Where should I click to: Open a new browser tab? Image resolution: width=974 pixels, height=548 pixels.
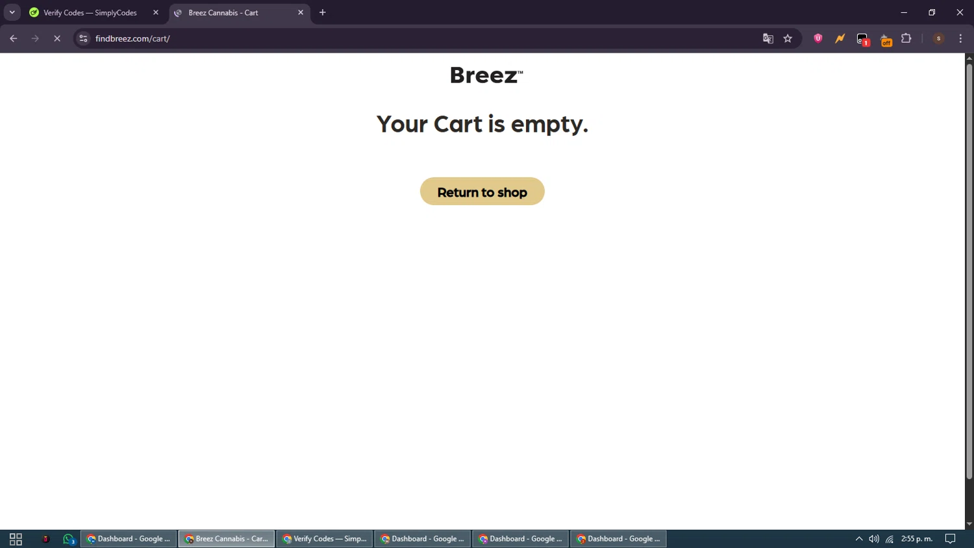click(x=323, y=12)
